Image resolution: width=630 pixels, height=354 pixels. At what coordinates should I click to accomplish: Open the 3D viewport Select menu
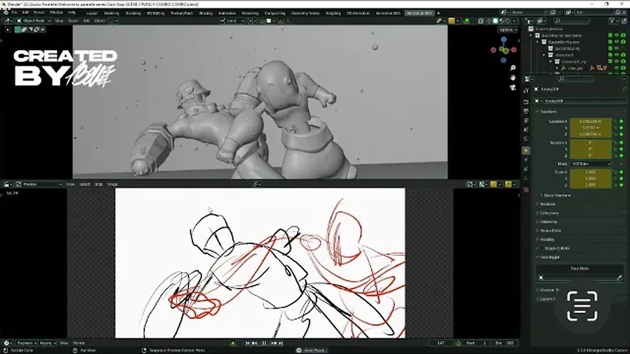pos(73,21)
